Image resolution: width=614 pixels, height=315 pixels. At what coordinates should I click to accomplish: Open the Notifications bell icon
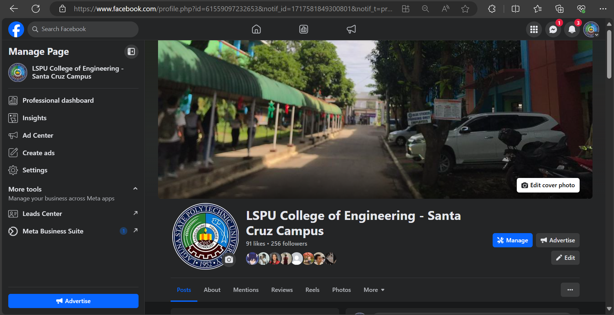pos(572,29)
